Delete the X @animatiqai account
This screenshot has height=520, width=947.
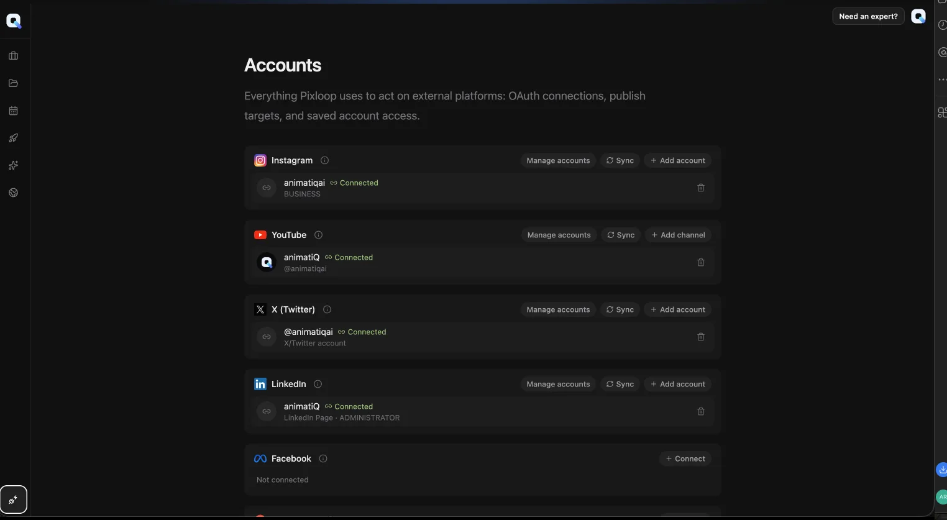point(701,337)
